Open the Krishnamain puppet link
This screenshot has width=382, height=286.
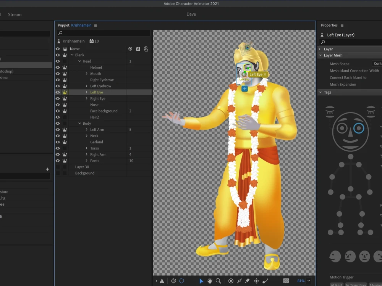coord(81,25)
